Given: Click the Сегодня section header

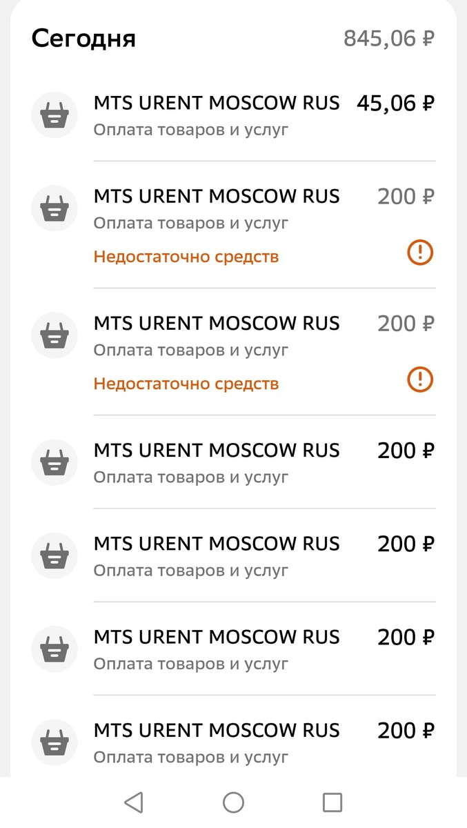Looking at the screenshot, I should click(83, 38).
